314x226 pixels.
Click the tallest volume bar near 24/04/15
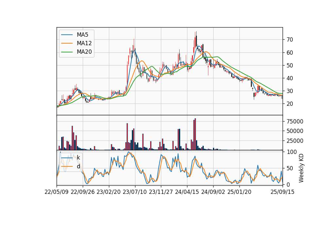click(195, 134)
